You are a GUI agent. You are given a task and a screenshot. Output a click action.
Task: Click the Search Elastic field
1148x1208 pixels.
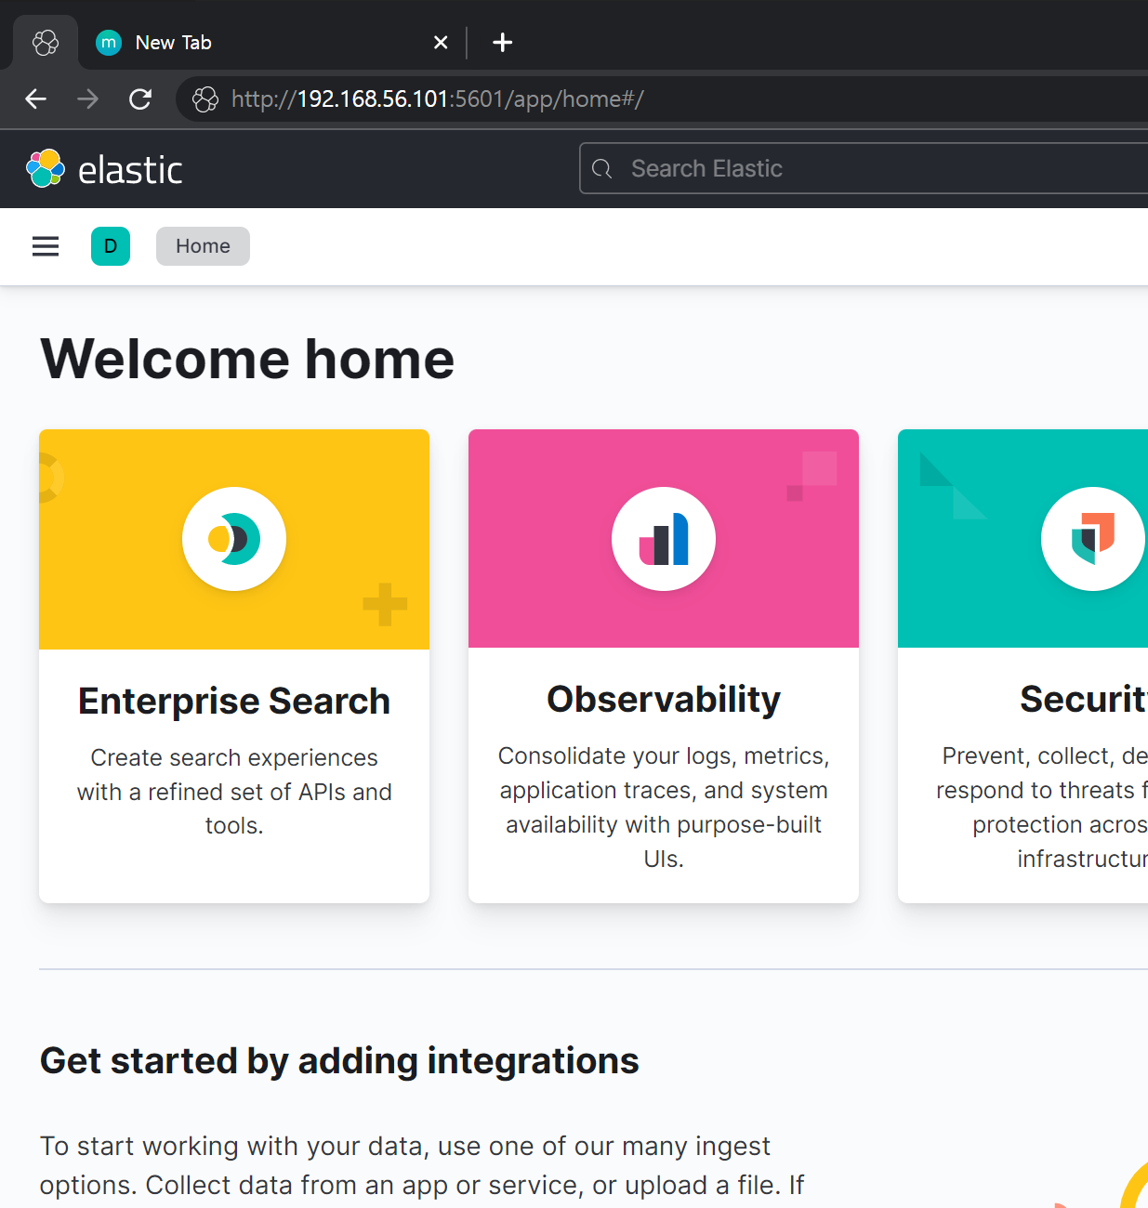(864, 168)
